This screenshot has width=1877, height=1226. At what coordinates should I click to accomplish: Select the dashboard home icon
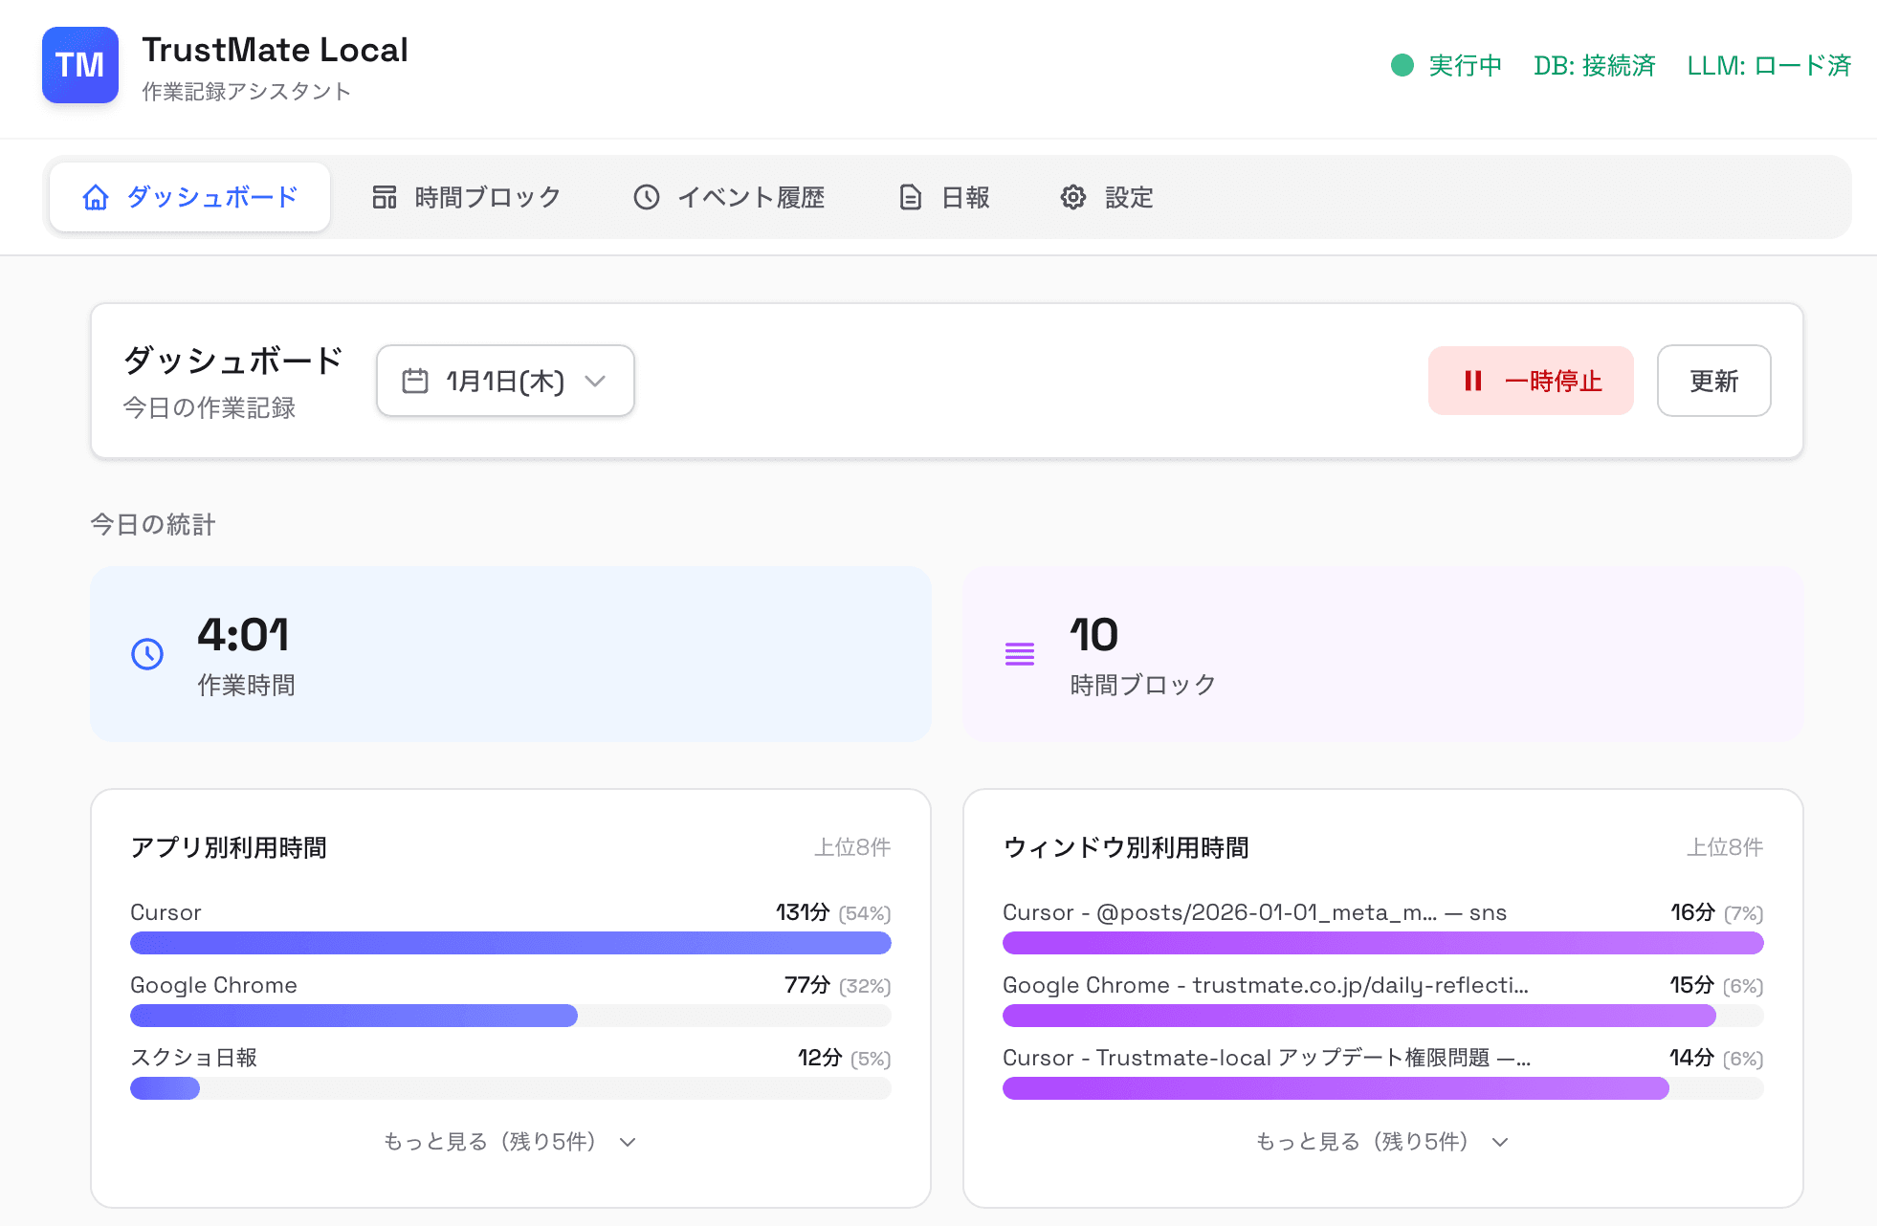[95, 196]
